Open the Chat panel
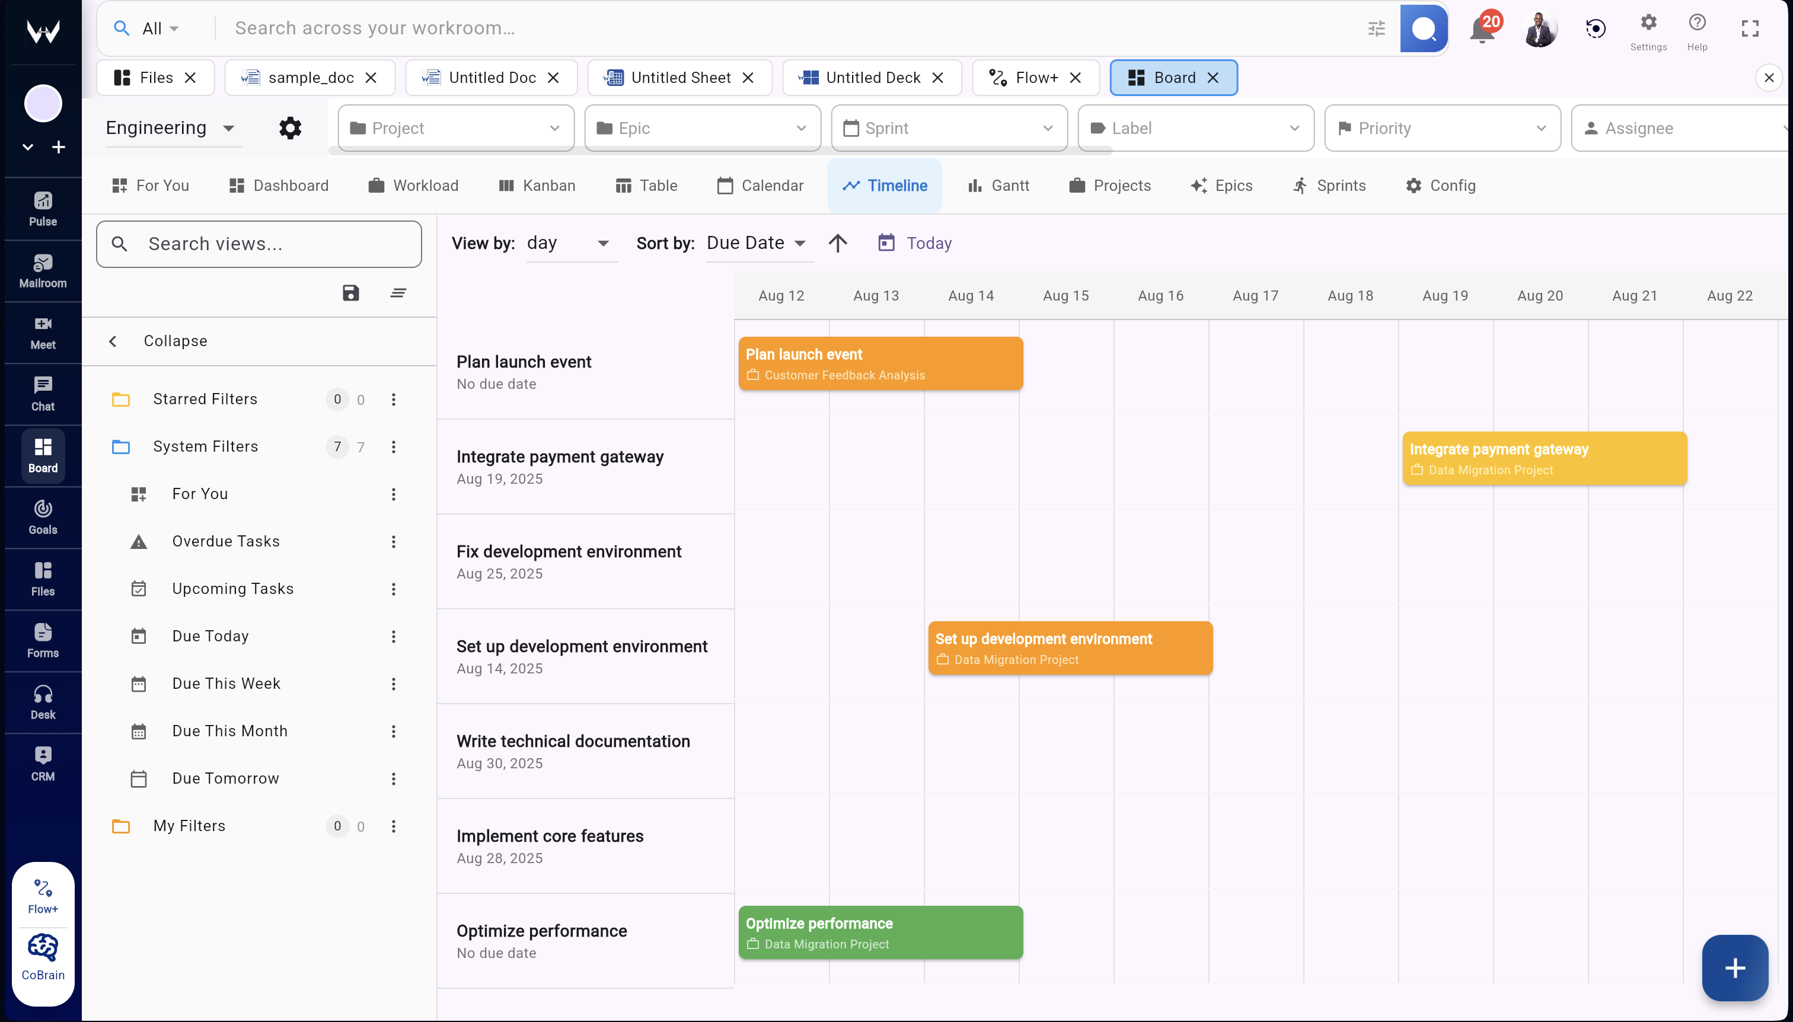Viewport: 1793px width, 1022px height. click(42, 393)
